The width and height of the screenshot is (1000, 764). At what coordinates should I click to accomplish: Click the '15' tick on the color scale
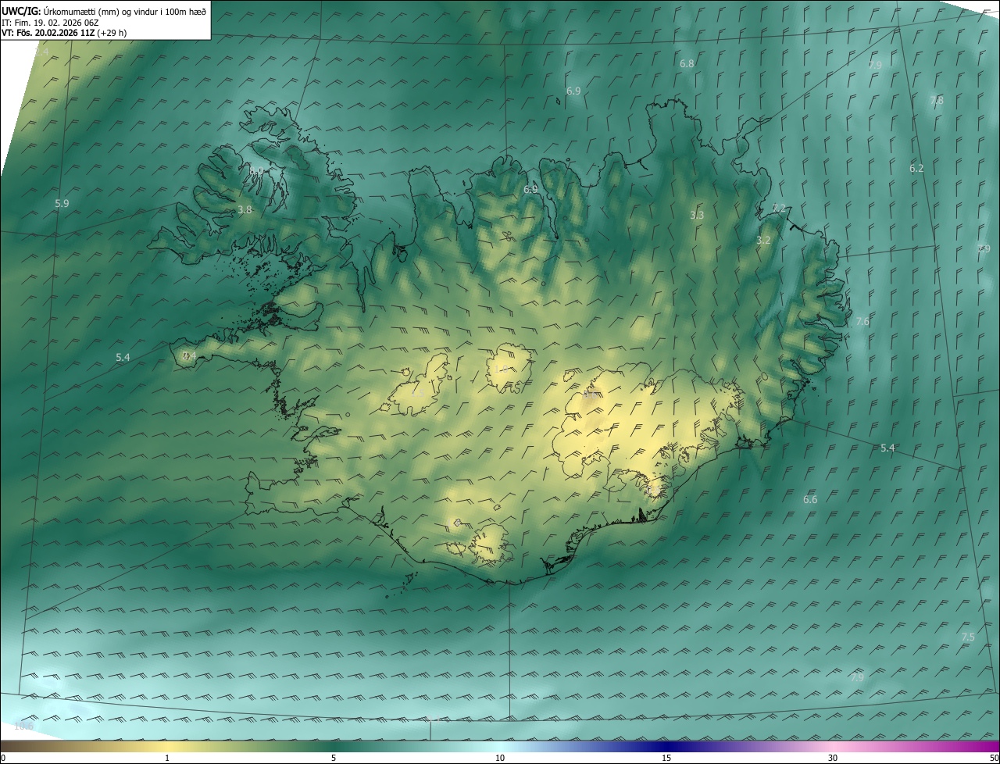pos(666,758)
